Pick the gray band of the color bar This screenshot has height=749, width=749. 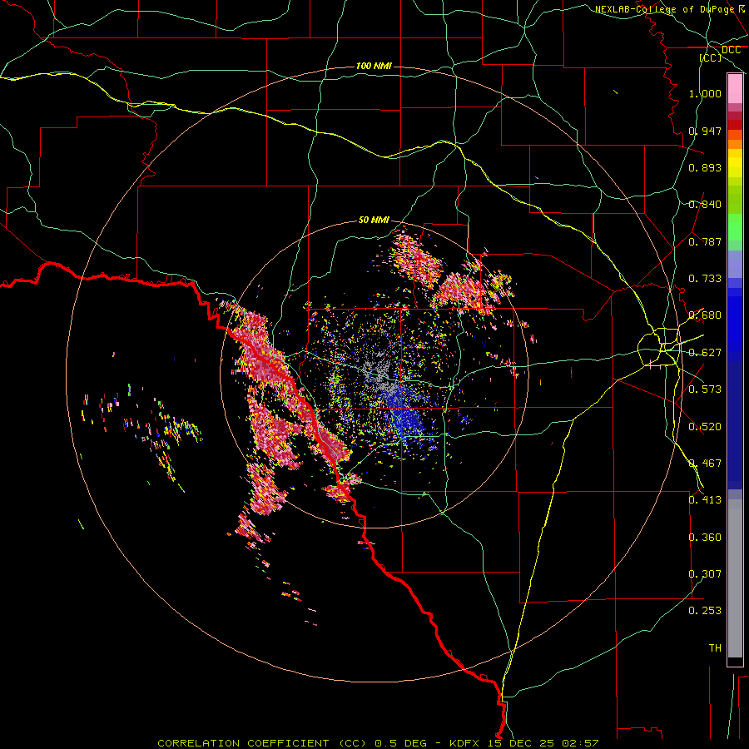(x=735, y=578)
